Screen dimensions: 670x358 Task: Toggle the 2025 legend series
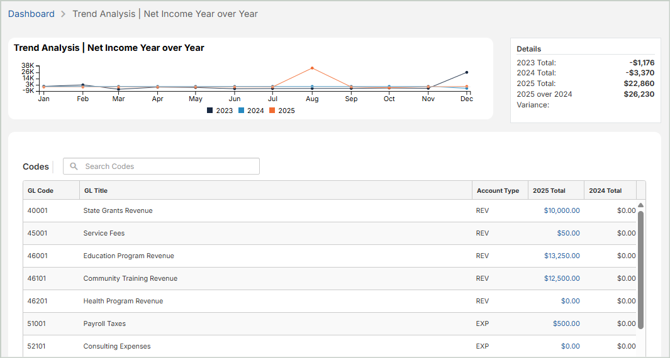pyautogui.click(x=282, y=111)
